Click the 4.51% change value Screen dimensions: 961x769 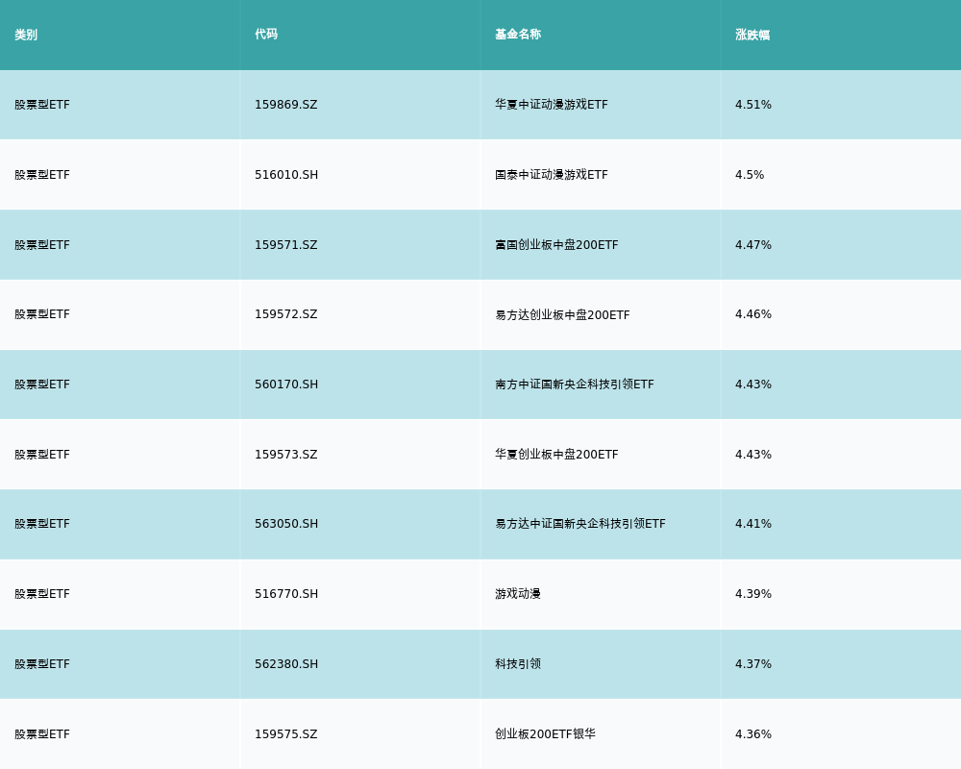(753, 105)
